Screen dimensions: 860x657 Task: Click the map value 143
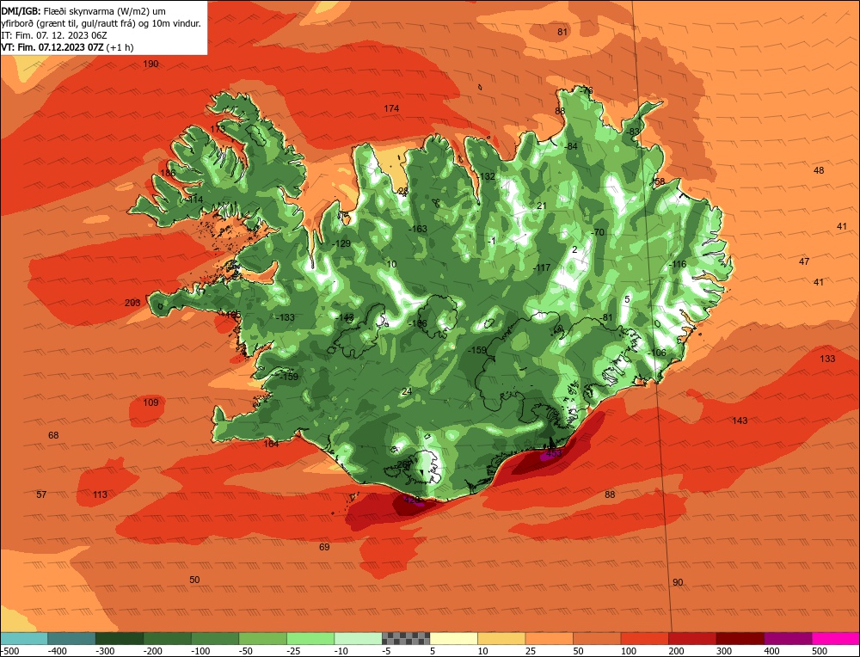(740, 421)
